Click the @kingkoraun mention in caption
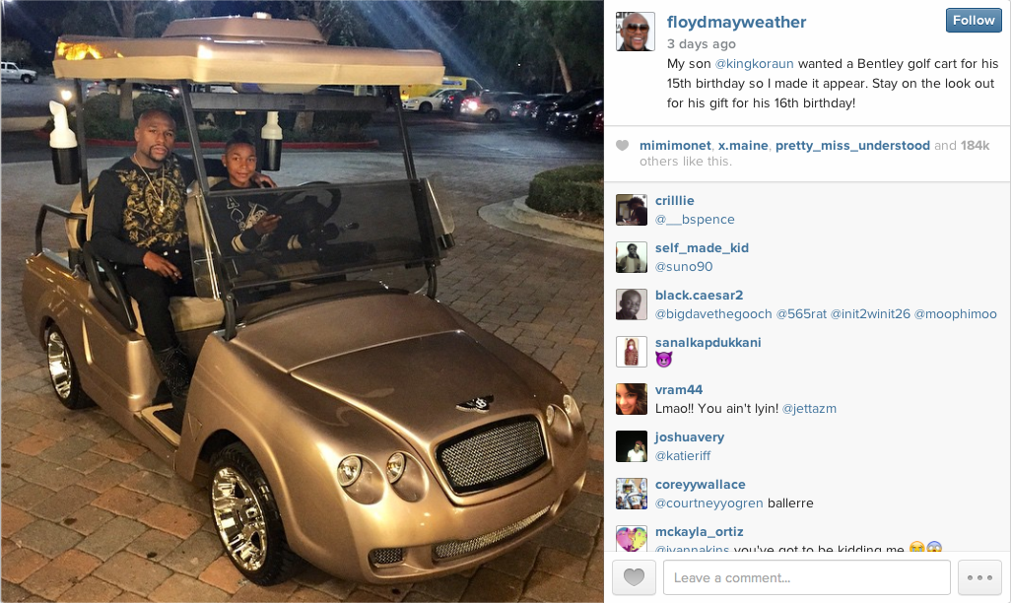This screenshot has width=1011, height=603. pos(755,64)
